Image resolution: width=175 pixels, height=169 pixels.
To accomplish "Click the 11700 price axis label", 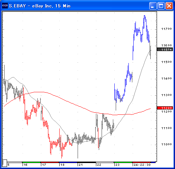I will [167, 29].
